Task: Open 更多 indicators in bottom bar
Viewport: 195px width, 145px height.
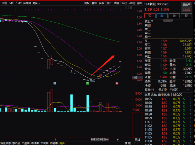Action: [x=62, y=143]
